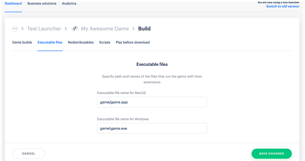Select the Executable files tab
This screenshot has width=305, height=161.
point(50,42)
